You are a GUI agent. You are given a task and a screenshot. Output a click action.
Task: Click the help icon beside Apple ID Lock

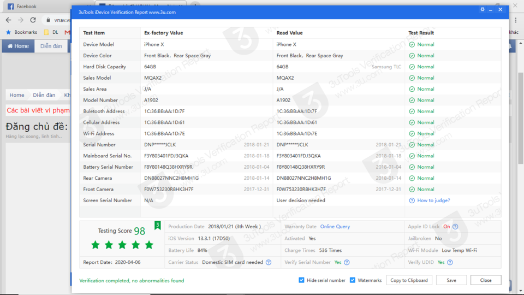pos(455,227)
